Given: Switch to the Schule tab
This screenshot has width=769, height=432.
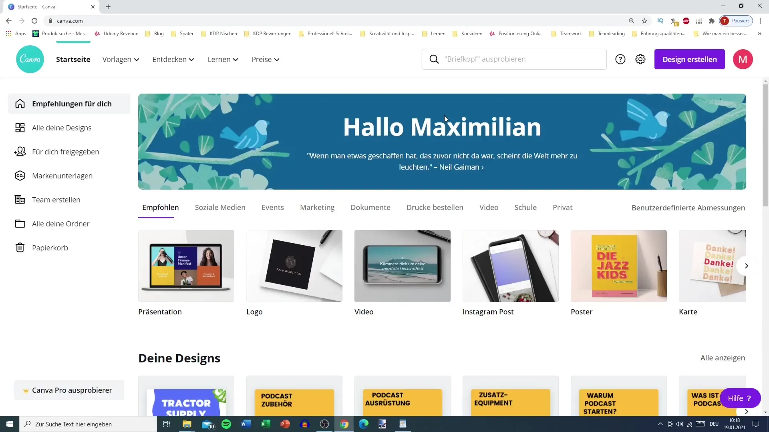Looking at the screenshot, I should click(525, 207).
